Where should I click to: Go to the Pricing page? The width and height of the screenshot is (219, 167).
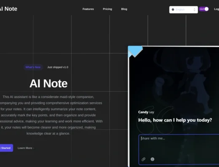point(107,9)
